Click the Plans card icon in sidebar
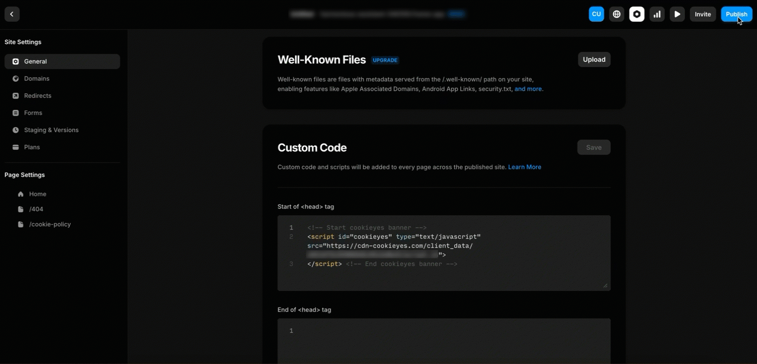 pos(16,147)
